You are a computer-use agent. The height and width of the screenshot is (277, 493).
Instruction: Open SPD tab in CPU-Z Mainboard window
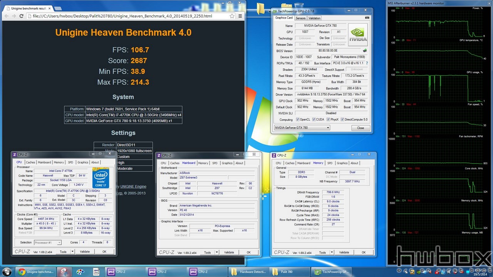pos(215,163)
